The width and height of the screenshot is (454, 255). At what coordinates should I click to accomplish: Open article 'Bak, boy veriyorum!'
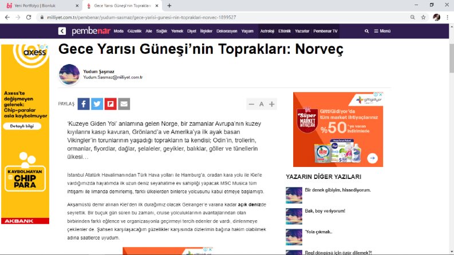[x=325, y=211]
